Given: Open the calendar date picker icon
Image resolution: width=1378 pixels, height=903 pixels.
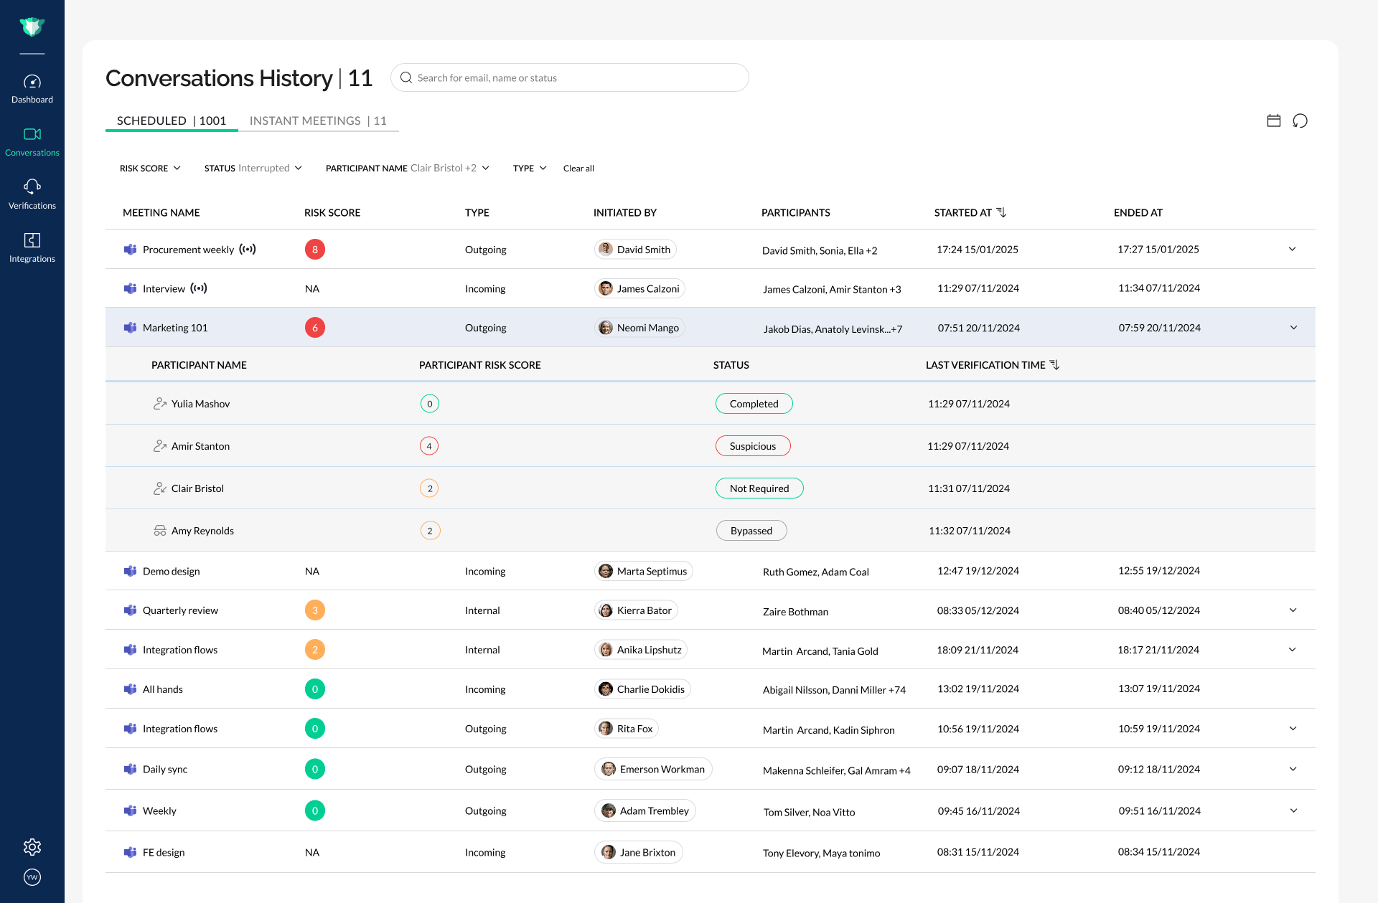Looking at the screenshot, I should click(1274, 120).
